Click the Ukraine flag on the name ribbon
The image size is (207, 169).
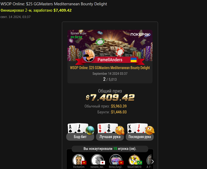click(x=134, y=60)
